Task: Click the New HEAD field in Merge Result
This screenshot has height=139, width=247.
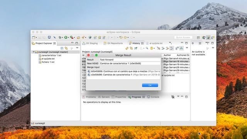Action: [x=130, y=63]
